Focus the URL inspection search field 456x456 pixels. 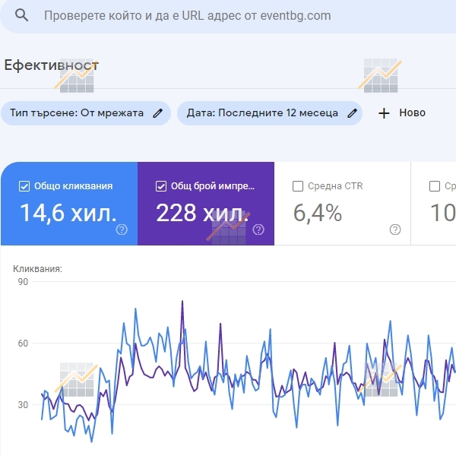click(x=228, y=16)
